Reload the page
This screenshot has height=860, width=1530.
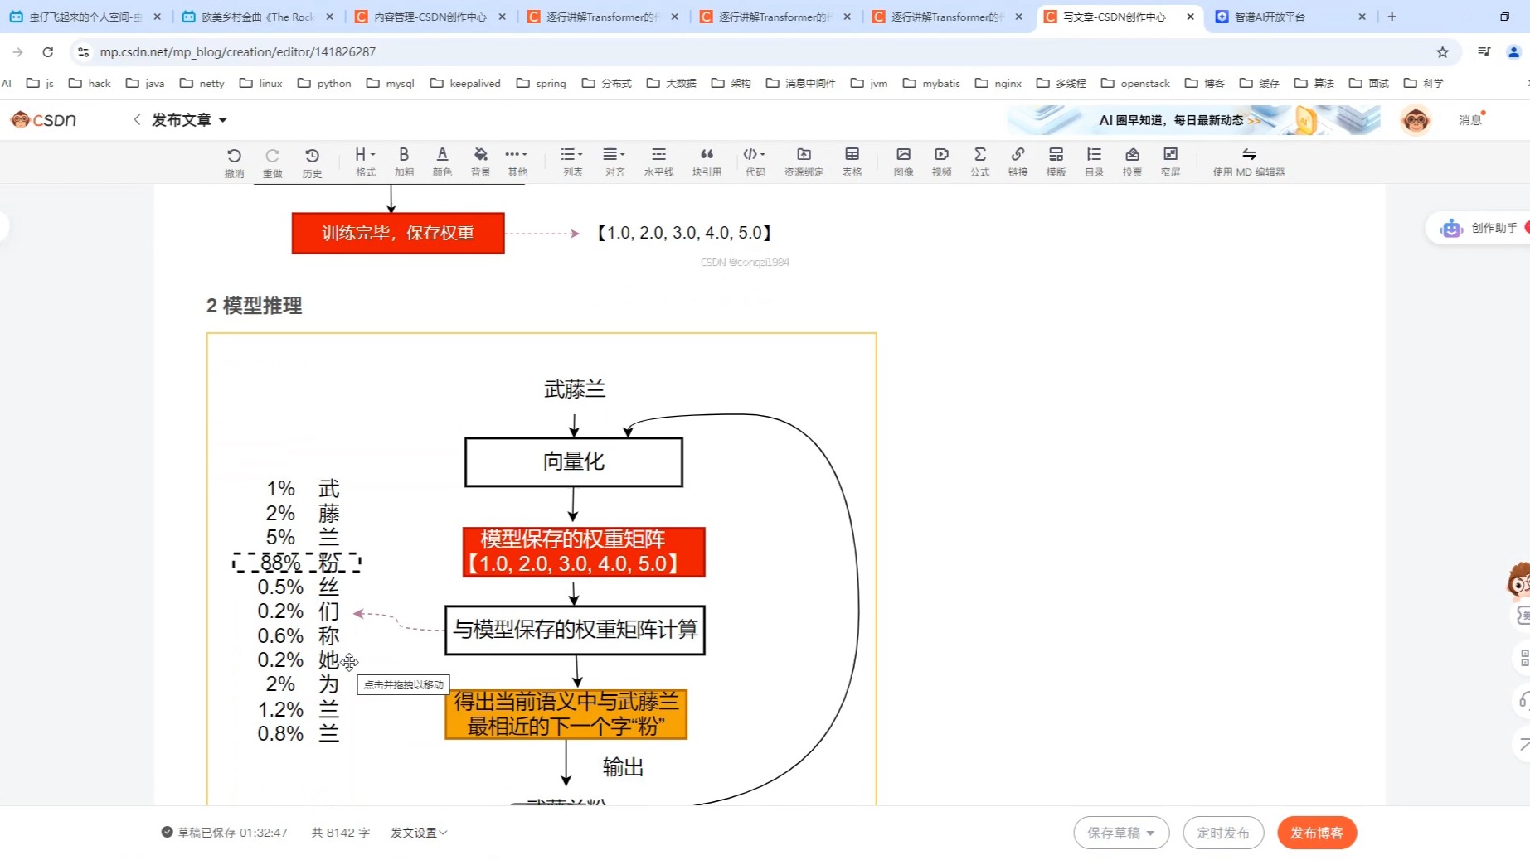[48, 51]
